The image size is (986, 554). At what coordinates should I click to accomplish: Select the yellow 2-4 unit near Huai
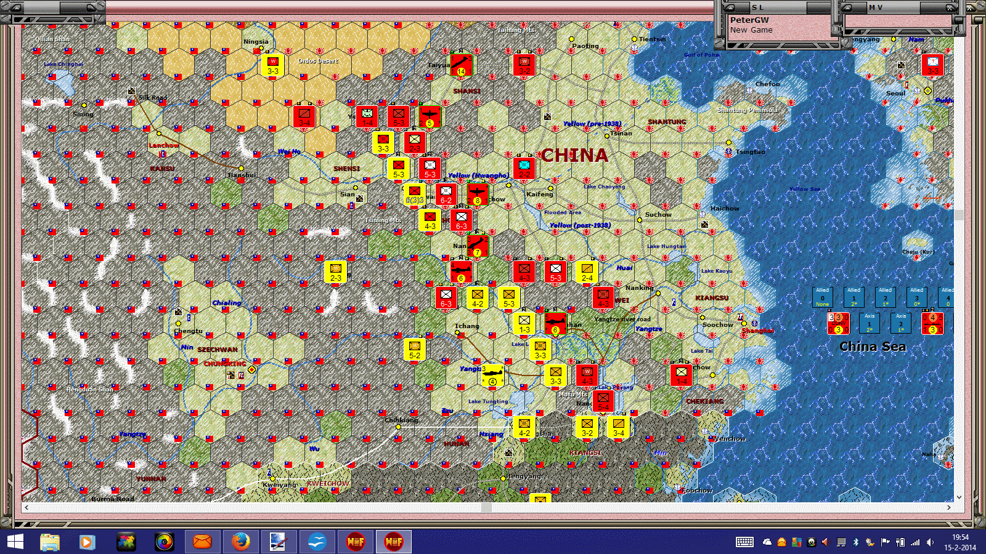pyautogui.click(x=587, y=272)
